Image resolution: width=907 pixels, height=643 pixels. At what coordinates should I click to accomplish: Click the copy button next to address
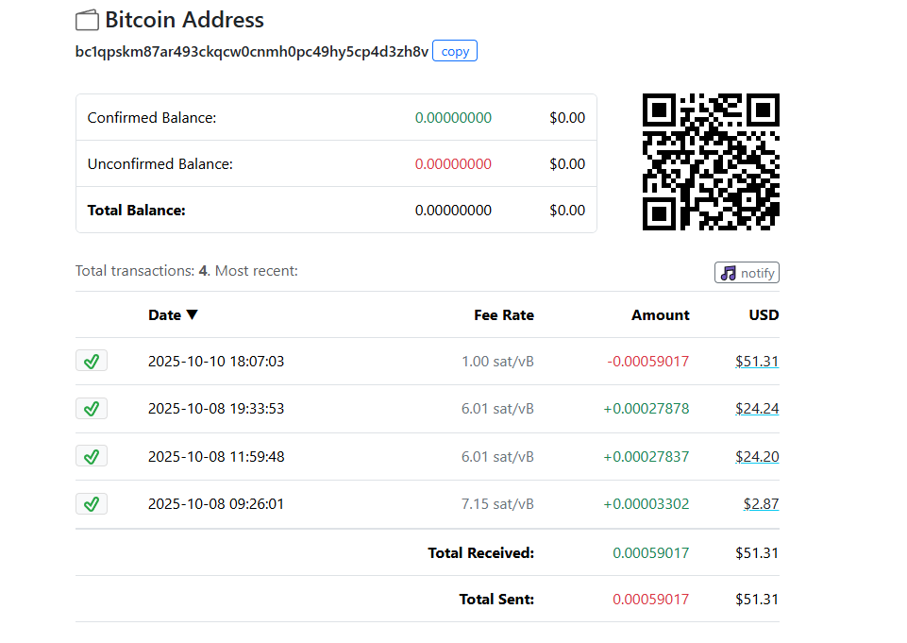(455, 51)
